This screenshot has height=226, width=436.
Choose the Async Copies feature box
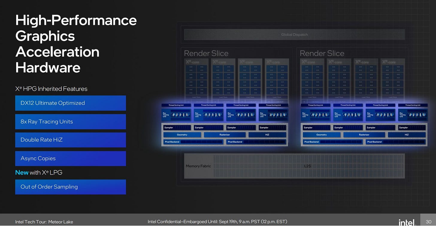pos(71,158)
